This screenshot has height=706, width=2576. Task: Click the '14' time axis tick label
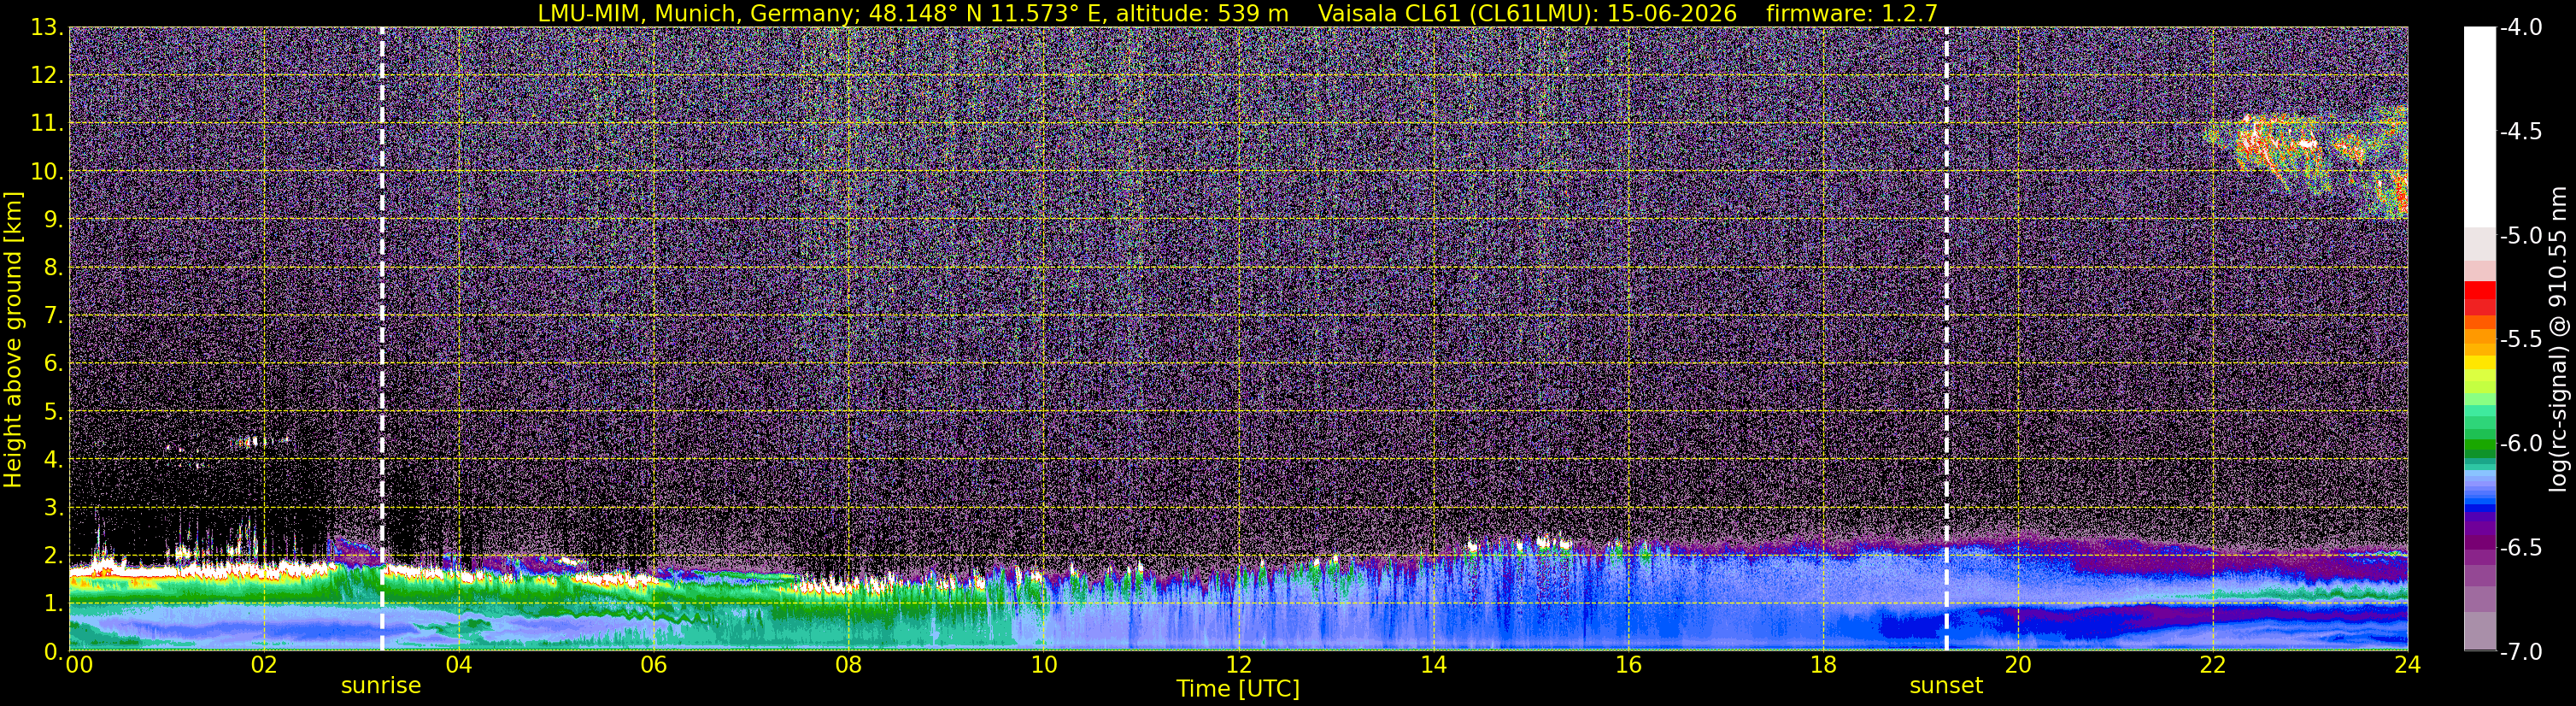pos(1433,665)
